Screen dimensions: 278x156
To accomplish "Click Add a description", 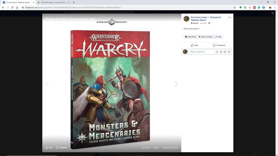I will 191,29.
